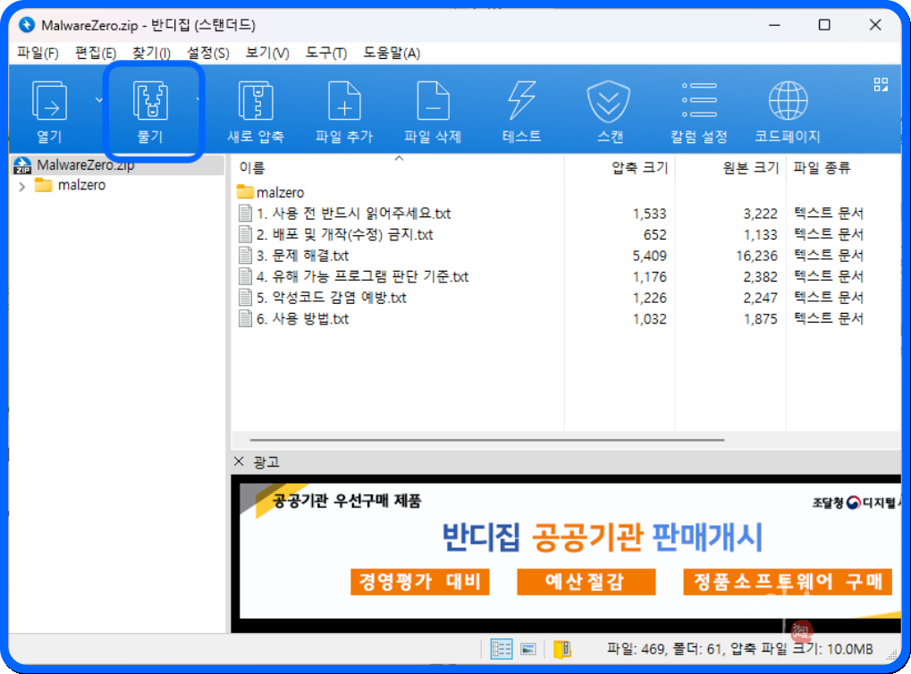911x674 pixels.
Task: Open the 도구(T) menu
Action: pyautogui.click(x=326, y=54)
